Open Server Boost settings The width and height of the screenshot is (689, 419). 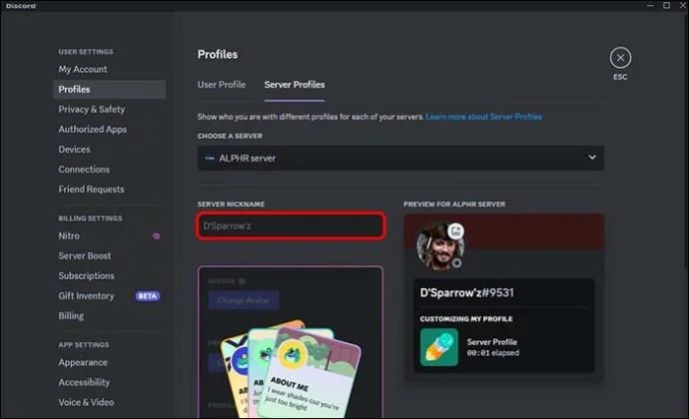click(84, 255)
